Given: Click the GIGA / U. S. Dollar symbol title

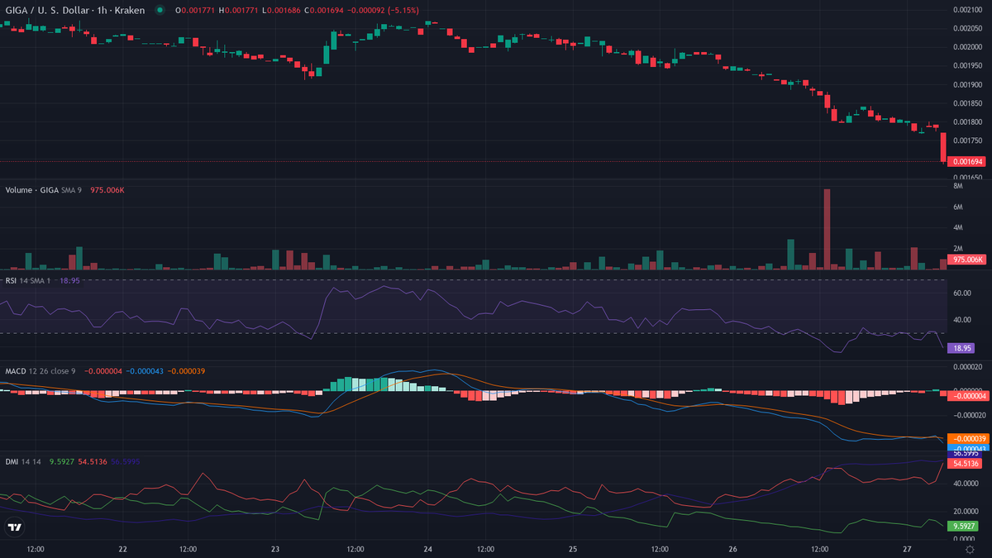Looking at the screenshot, I should click(x=74, y=10).
